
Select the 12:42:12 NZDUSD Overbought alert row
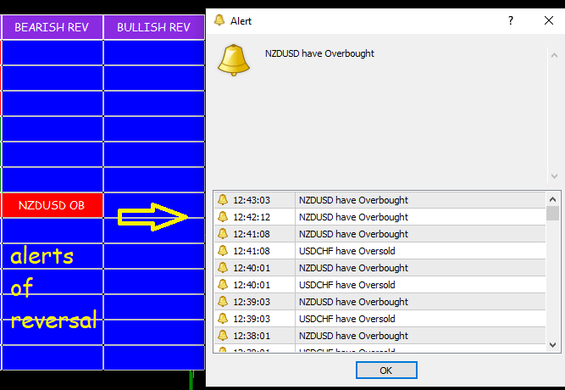[x=379, y=217]
